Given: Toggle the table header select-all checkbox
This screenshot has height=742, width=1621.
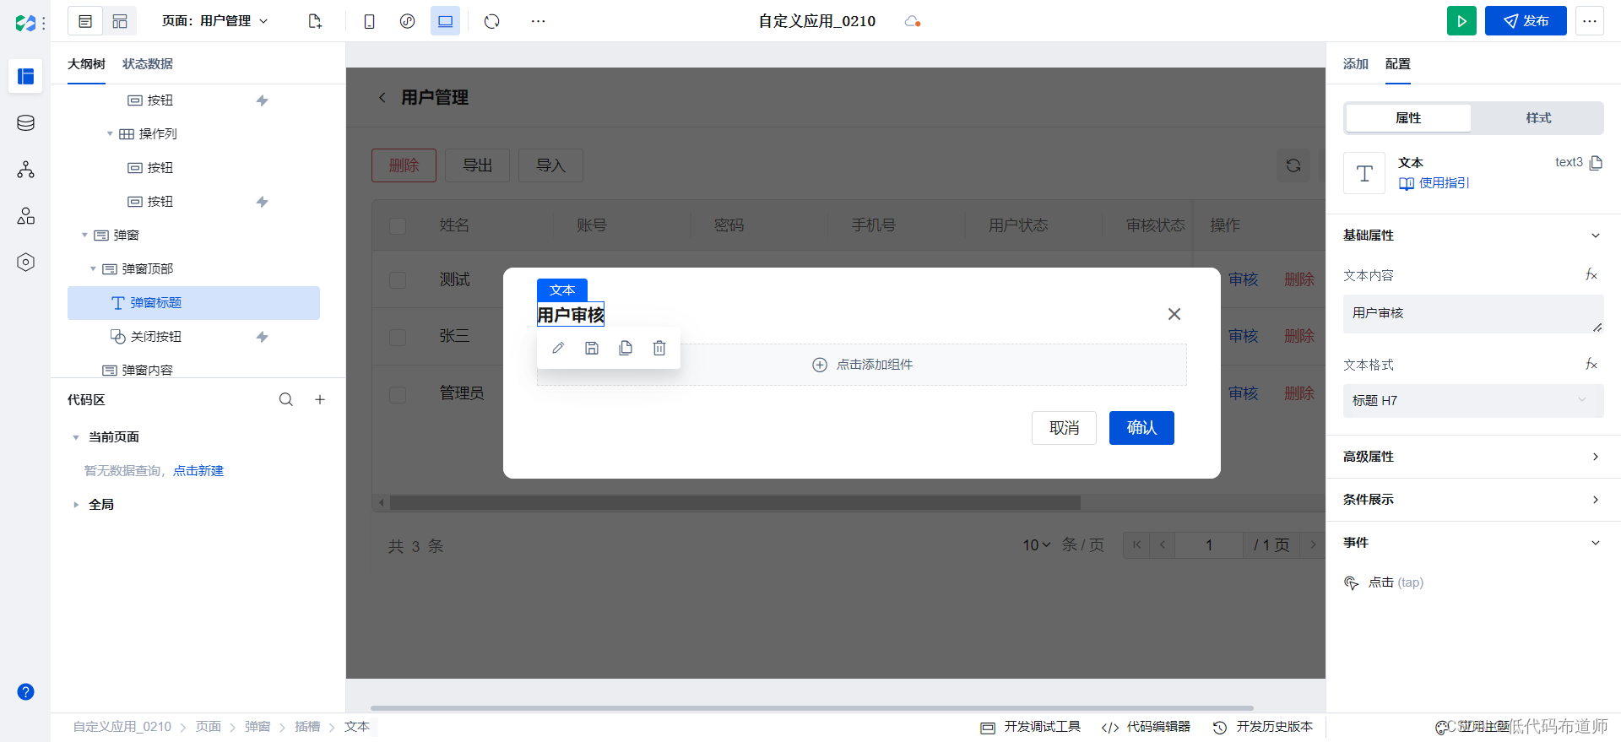Looking at the screenshot, I should [x=398, y=225].
